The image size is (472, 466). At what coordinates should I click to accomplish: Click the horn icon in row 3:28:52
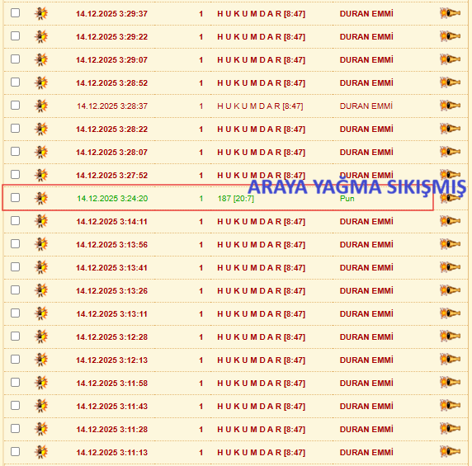click(x=450, y=82)
